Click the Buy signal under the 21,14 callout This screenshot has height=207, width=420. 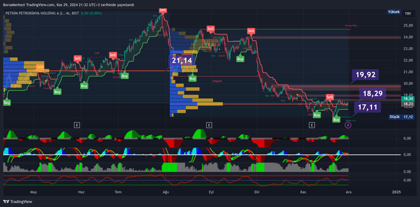[x=192, y=79]
